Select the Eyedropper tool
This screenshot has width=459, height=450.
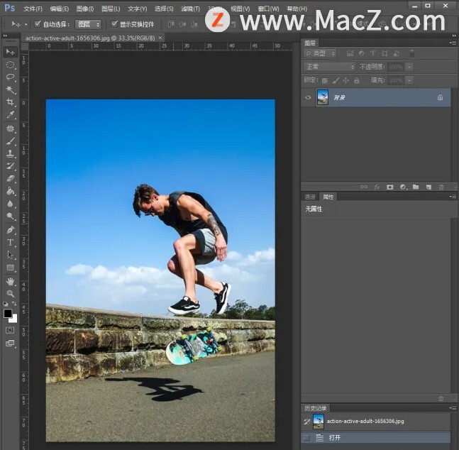click(10, 115)
